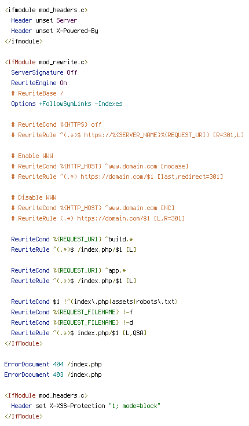Click 'Options +FollowSymLinks -Indexes' line
Viewport: 249px width, 426px height.
(67, 104)
